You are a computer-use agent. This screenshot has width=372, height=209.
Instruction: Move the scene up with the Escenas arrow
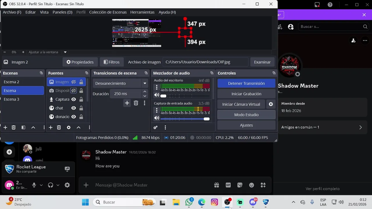[33, 127]
